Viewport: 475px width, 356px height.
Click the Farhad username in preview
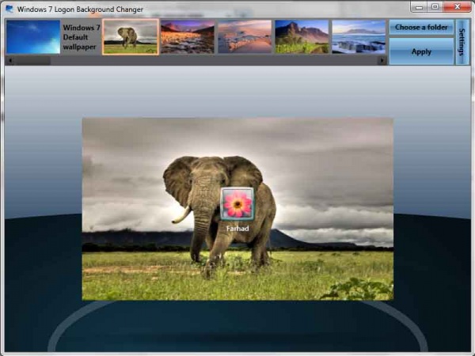coord(237,229)
